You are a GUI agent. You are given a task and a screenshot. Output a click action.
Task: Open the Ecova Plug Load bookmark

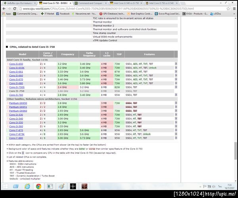point(167,14)
